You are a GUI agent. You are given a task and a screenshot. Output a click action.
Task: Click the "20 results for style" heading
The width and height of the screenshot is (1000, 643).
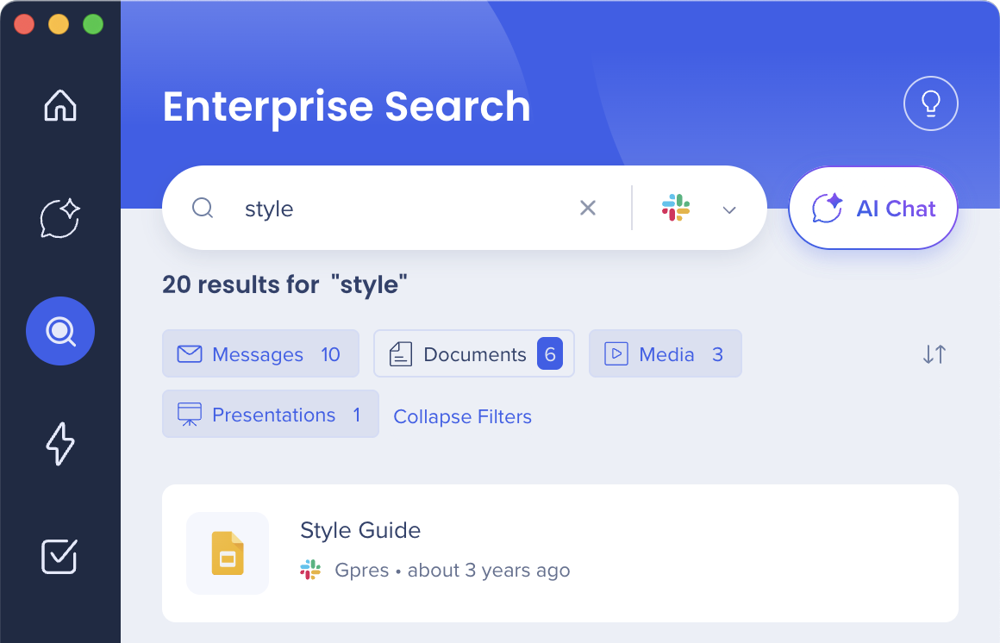[x=284, y=284]
